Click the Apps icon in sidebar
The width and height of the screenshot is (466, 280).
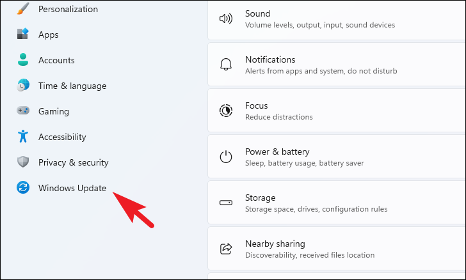[23, 35]
